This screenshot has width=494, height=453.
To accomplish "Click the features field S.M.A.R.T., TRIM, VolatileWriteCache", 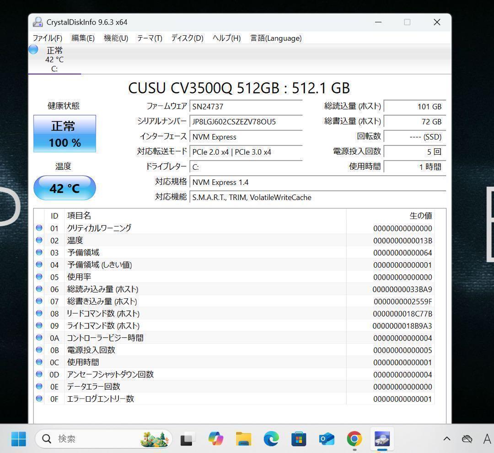I will (x=317, y=197).
